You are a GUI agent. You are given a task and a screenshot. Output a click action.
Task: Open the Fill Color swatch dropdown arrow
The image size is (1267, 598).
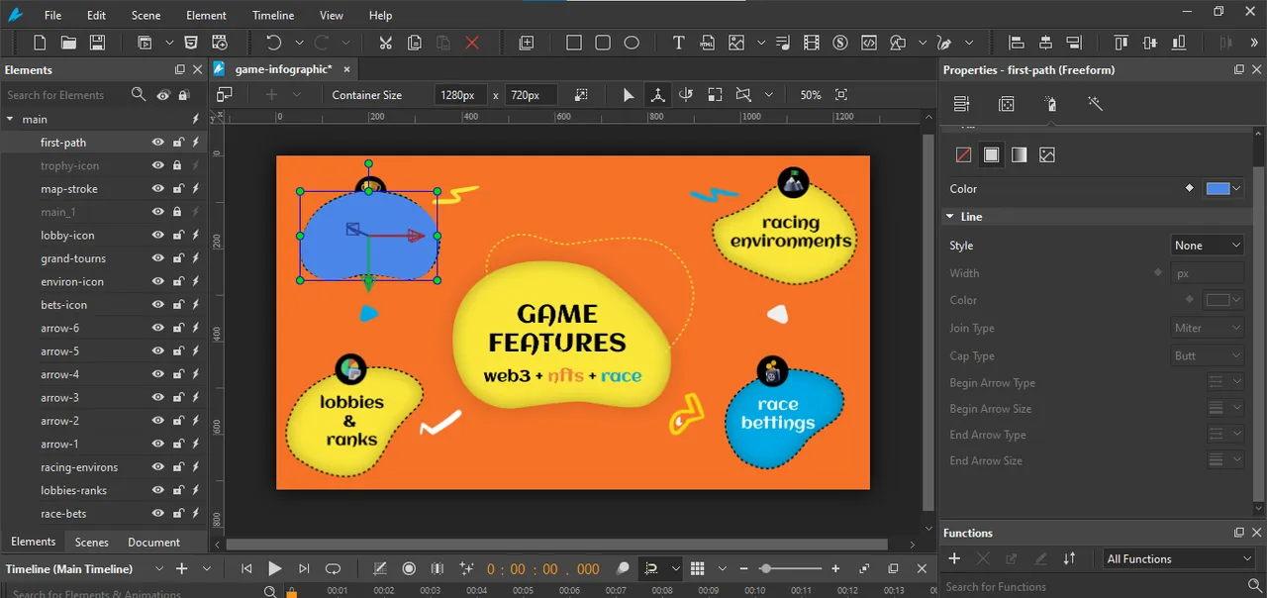(1236, 188)
